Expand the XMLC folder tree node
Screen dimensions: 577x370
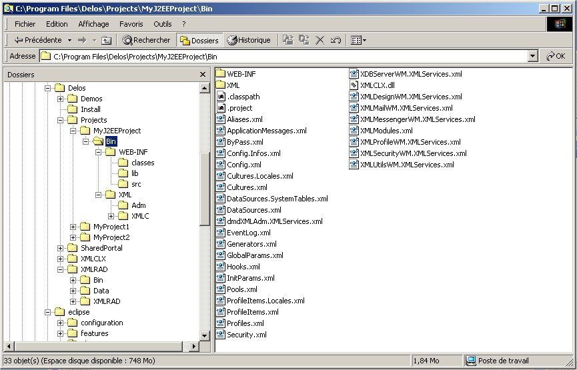point(111,216)
